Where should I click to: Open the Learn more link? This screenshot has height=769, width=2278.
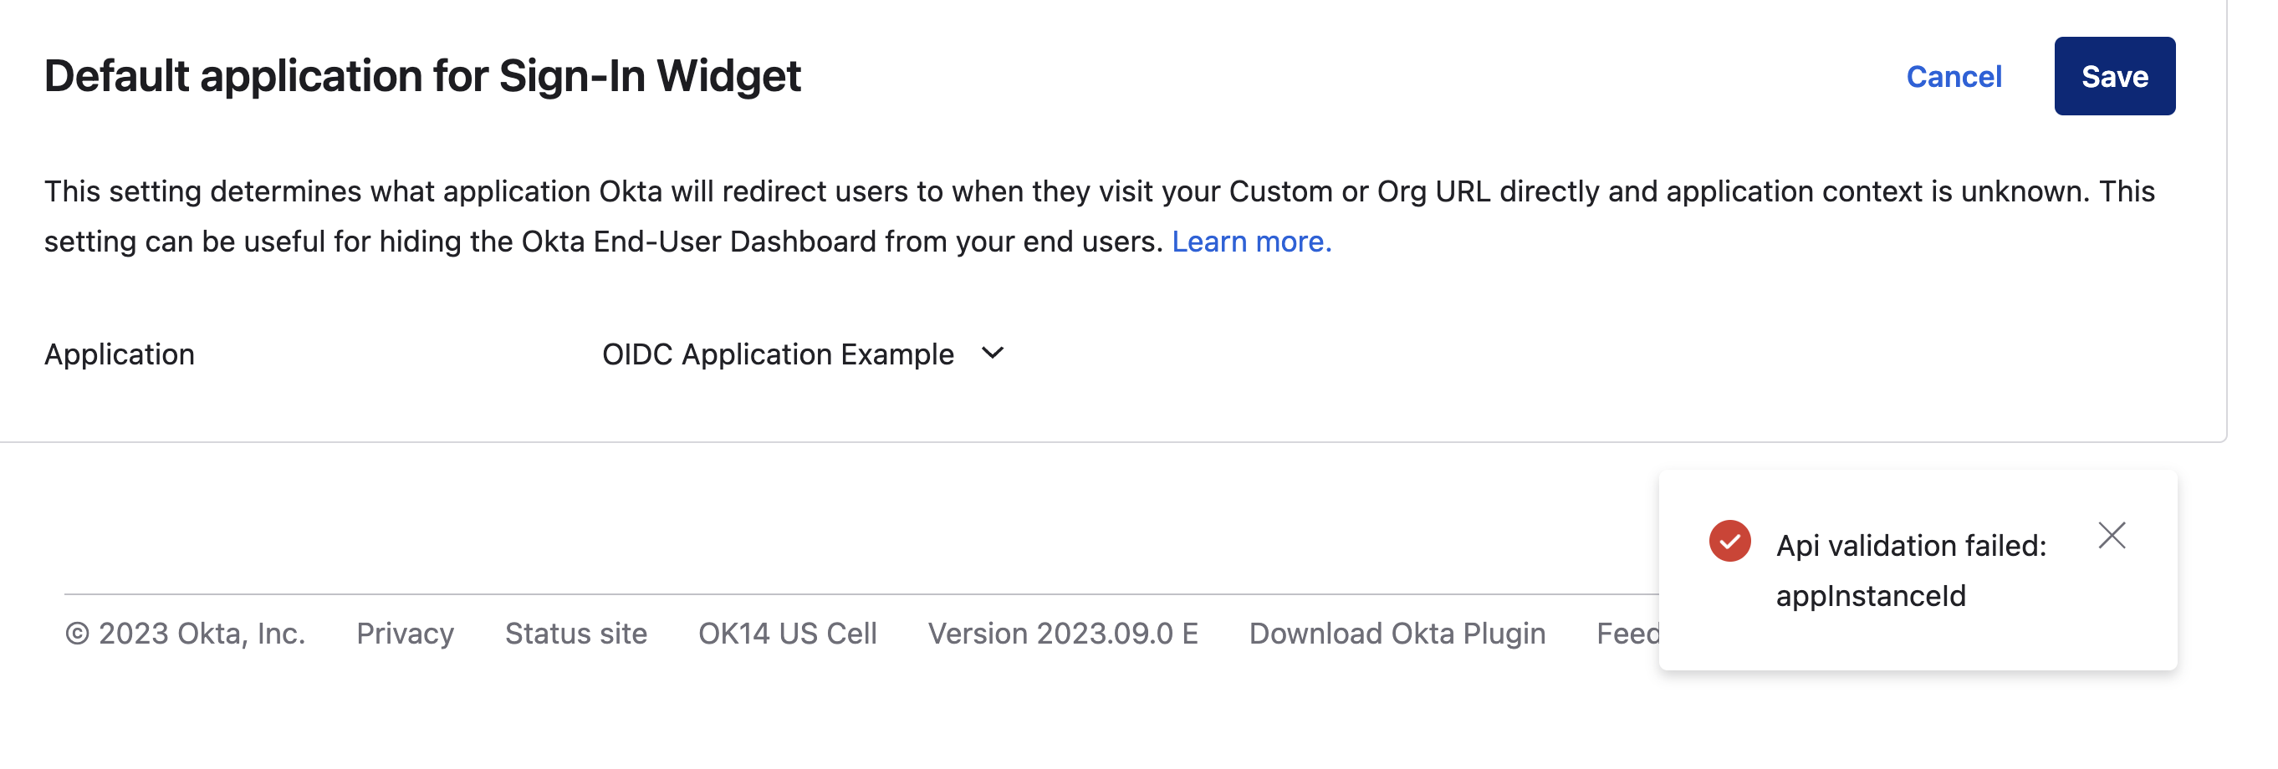pos(1250,242)
